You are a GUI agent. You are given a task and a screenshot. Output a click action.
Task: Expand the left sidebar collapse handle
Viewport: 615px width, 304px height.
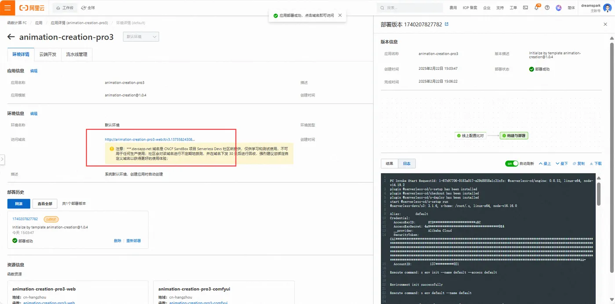pyautogui.click(x=2, y=160)
